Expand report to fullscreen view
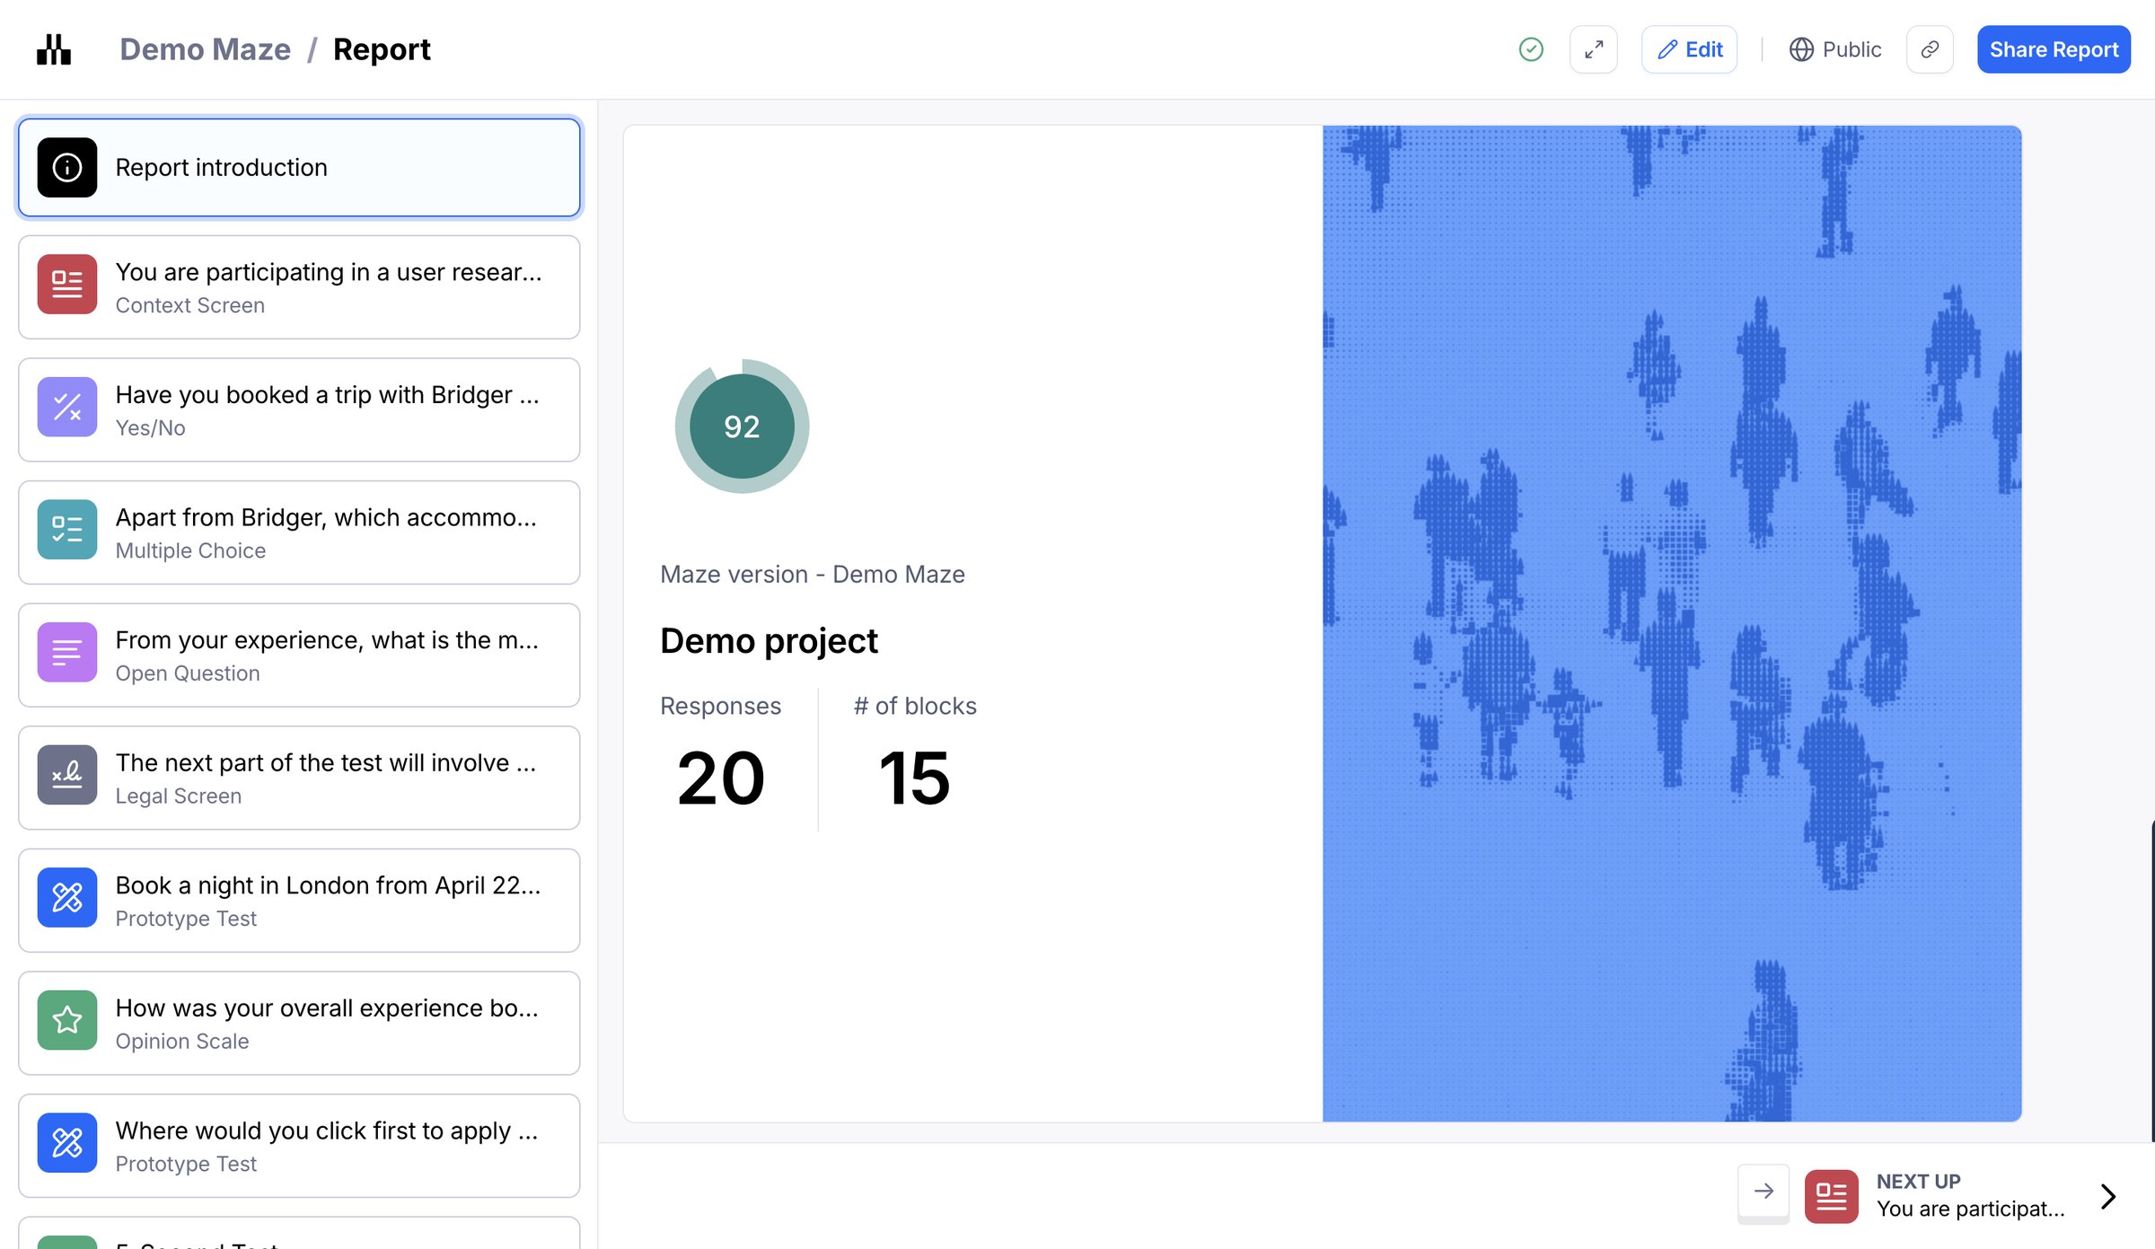Viewport: 2155px width, 1249px height. coord(1594,49)
